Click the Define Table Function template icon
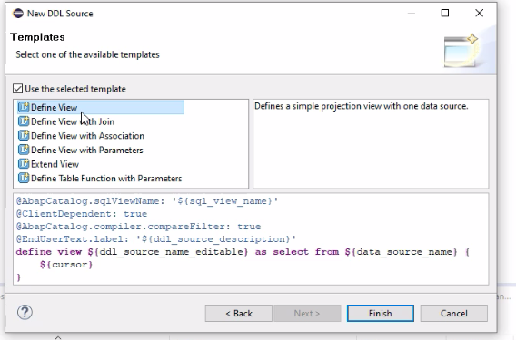 coord(24,178)
